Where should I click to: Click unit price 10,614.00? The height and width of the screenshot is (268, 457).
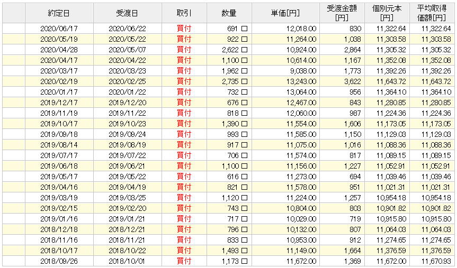coord(301,61)
